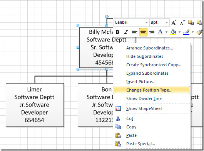This screenshot has width=204, height=151.
Task: Click Billy shape's bottom-edge middle handle
Action: [107, 69]
